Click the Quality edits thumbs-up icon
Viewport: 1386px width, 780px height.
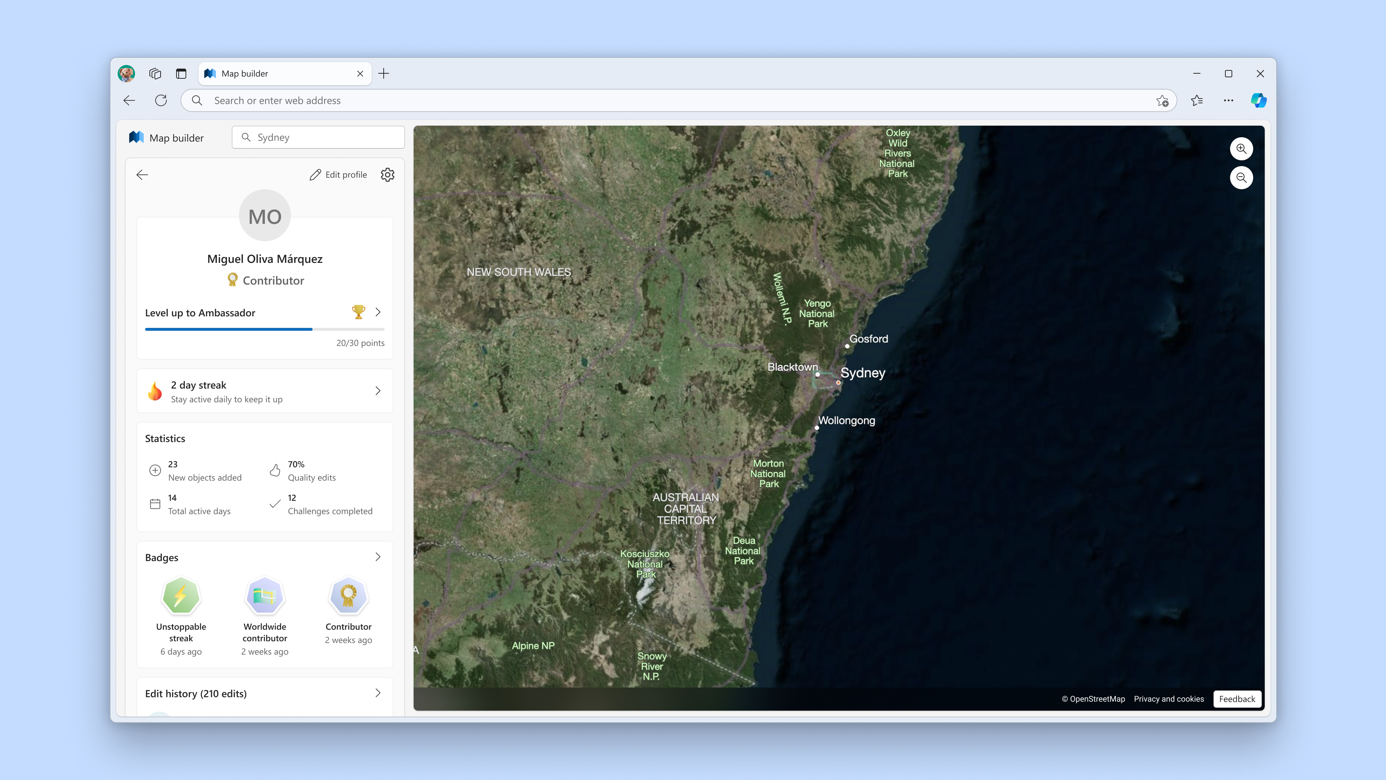click(x=275, y=471)
